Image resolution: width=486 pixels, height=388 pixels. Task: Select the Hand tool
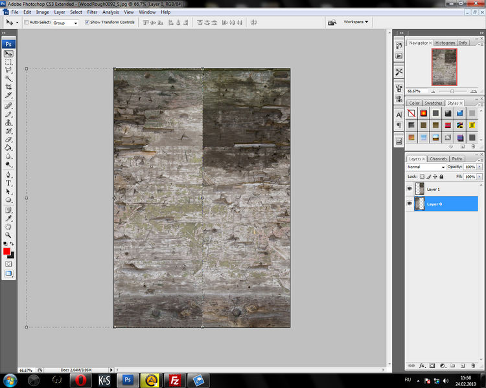pos(8,227)
